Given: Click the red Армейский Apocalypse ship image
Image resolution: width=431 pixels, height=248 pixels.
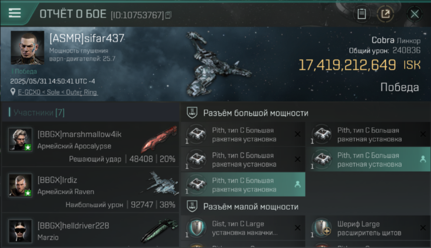Looking at the screenshot, I should (x=160, y=139).
